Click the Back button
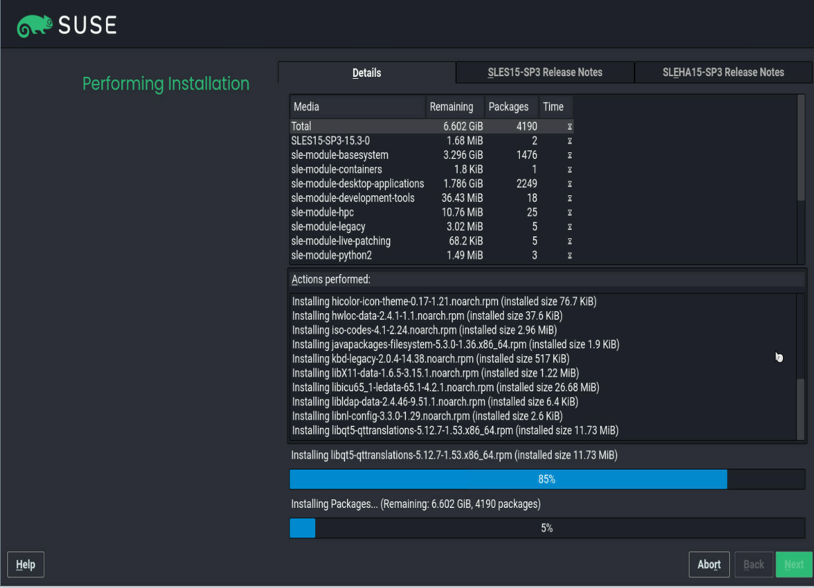Screen dimensions: 814x588 pyautogui.click(x=754, y=565)
